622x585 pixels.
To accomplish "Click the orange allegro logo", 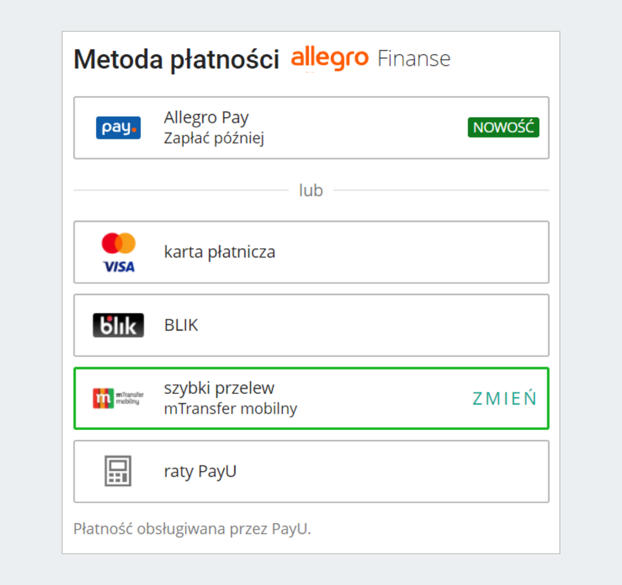I will 329,58.
